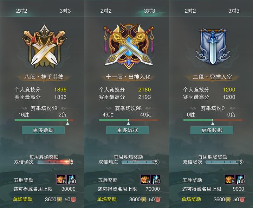253x208 pixels.
Task: Click the eleventh-rank golden blades badge
Action: 129,46
